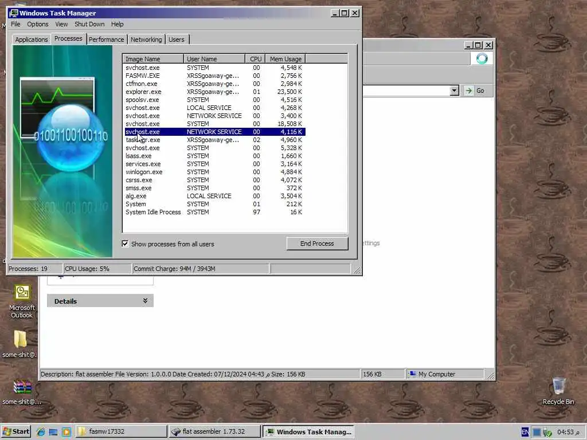Toggle Show processes from all users checkbox

pos(125,244)
